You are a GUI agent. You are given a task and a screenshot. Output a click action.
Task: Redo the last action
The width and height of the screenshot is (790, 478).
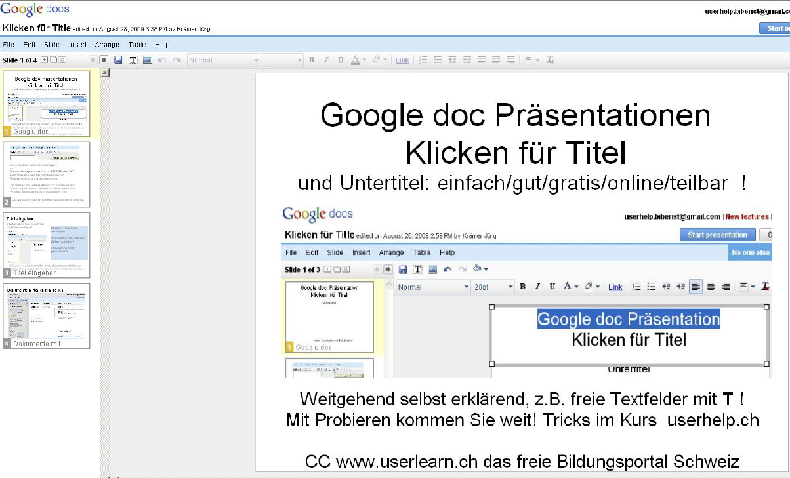(x=177, y=60)
